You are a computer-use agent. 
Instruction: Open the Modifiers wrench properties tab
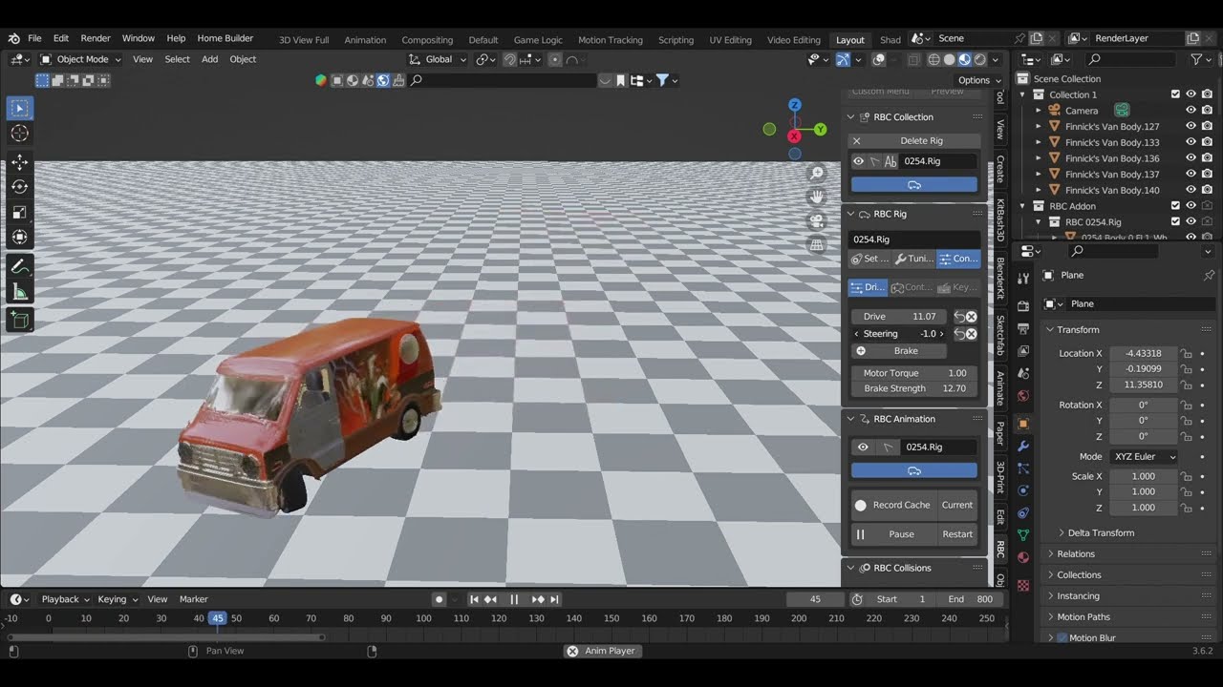(1023, 446)
